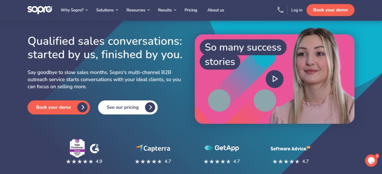Expand the Solutions dropdown menu
Viewport: 382px width, 174px height.
[x=107, y=10]
